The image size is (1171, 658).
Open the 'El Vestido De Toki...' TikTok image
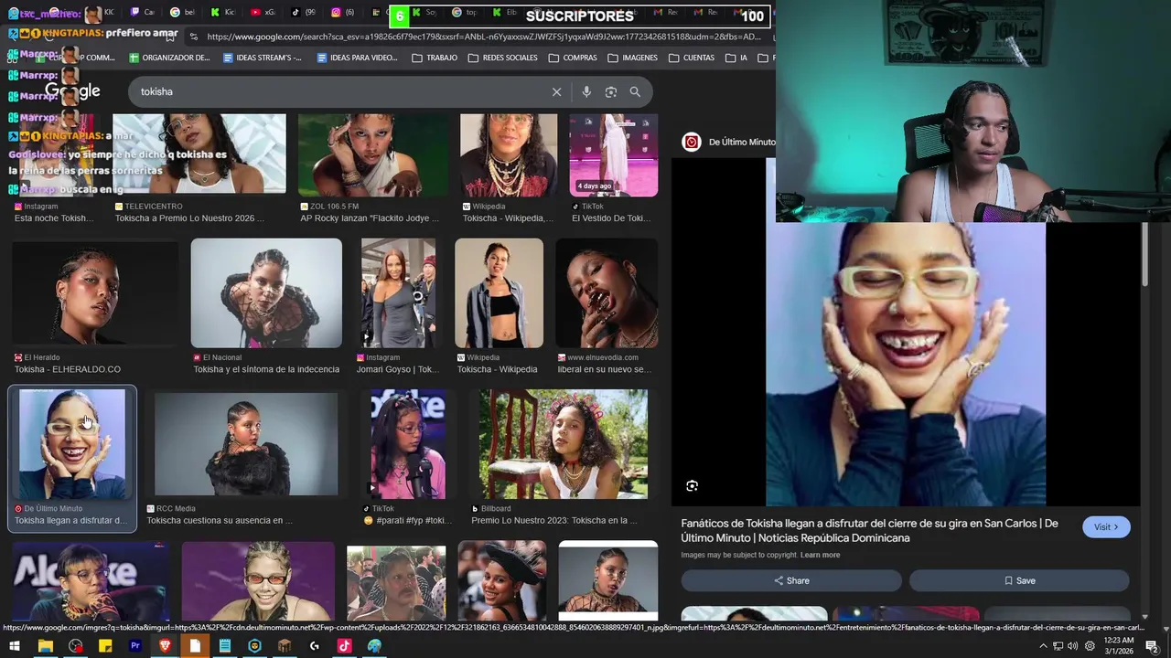click(613, 155)
